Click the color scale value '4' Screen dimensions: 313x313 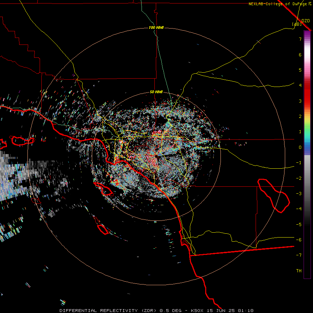pyautogui.click(x=300, y=86)
